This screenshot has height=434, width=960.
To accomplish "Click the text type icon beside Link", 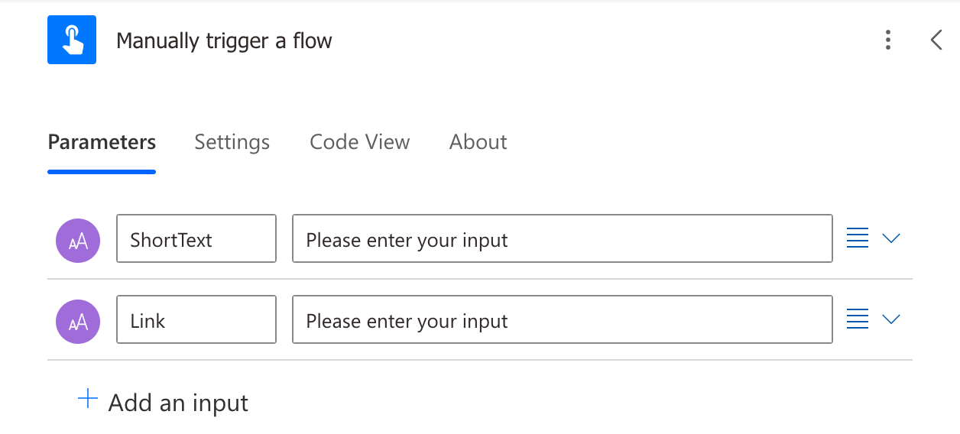I will pyautogui.click(x=78, y=321).
